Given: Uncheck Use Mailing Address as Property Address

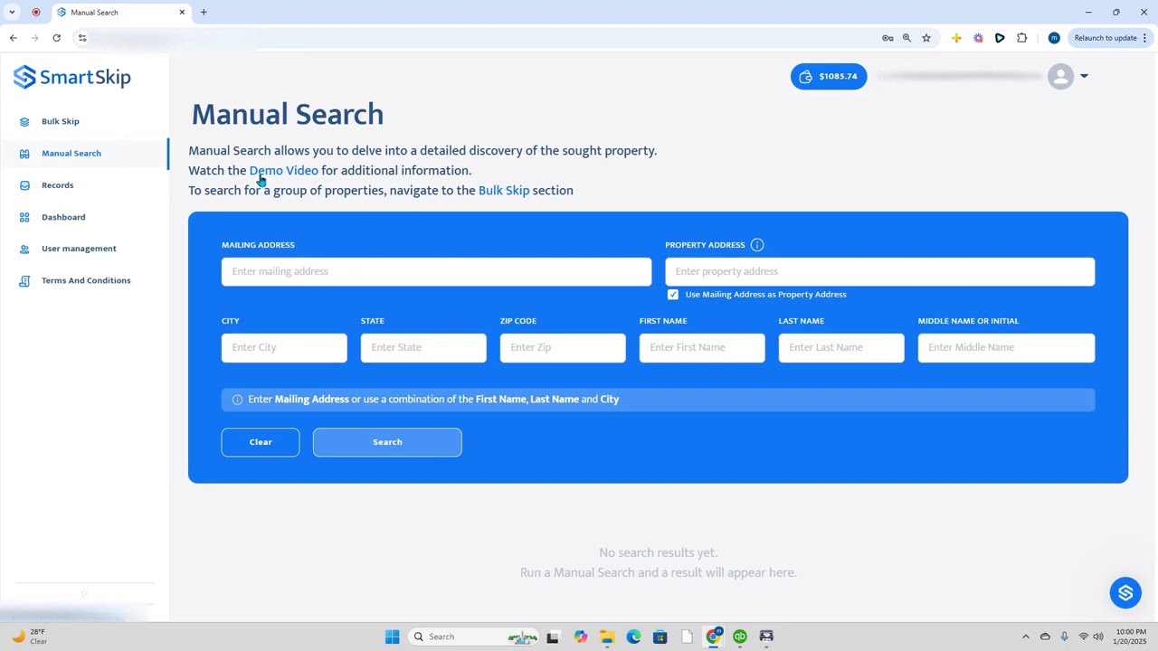Looking at the screenshot, I should coord(673,295).
